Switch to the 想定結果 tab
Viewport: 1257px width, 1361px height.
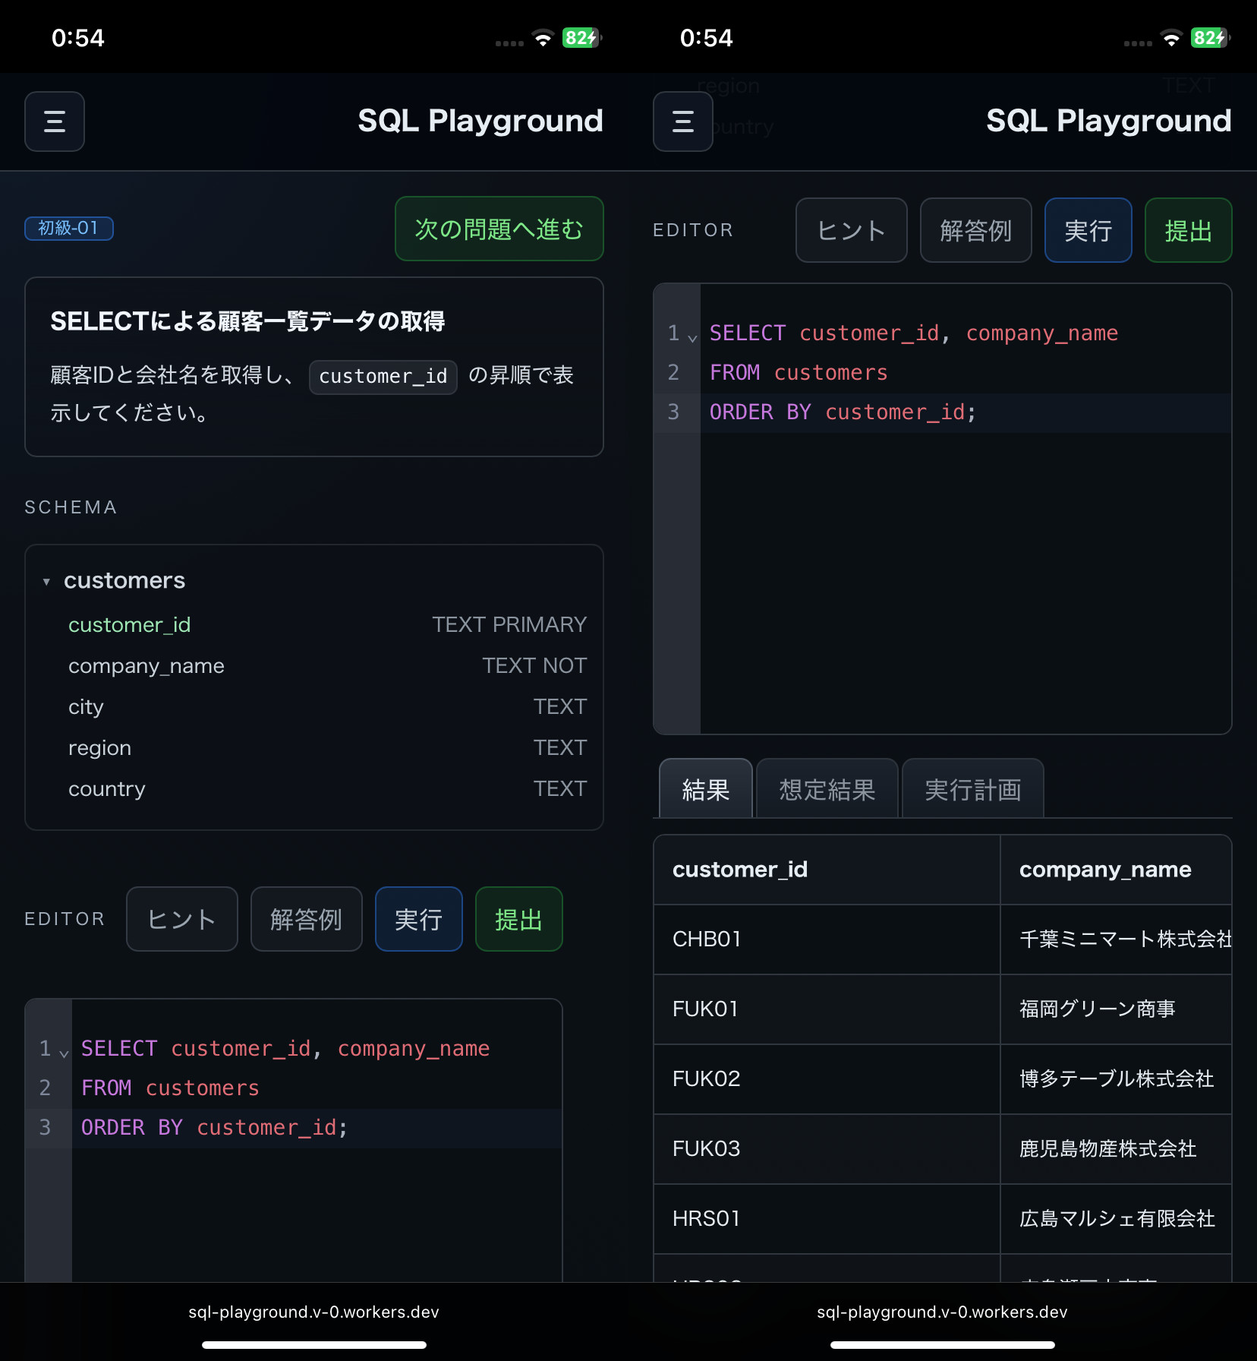click(827, 789)
